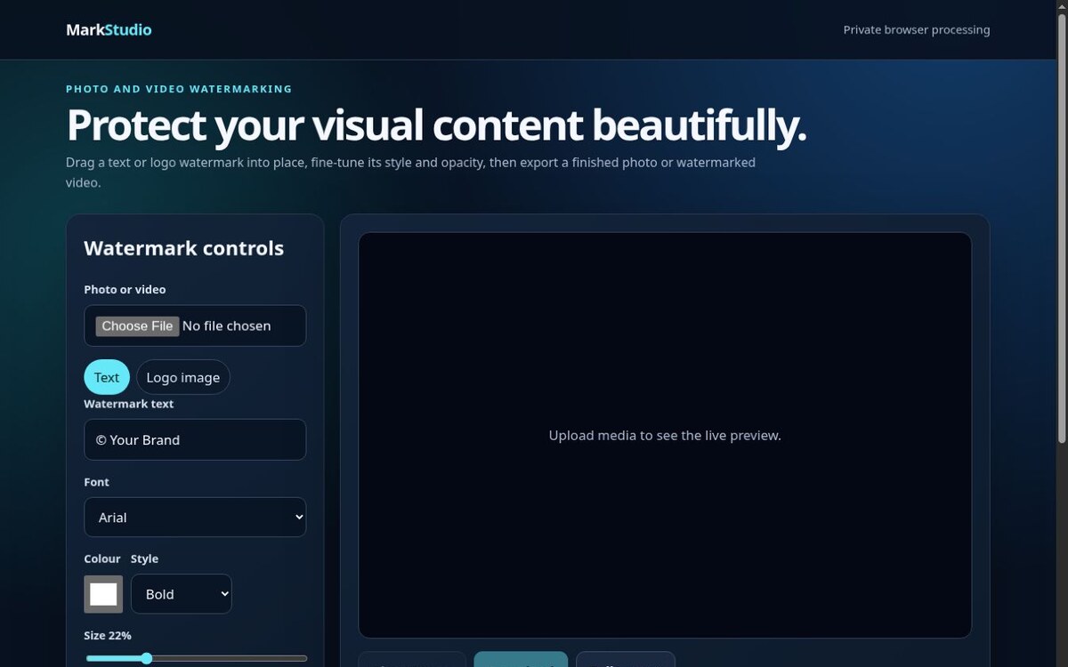Click the "Size 22%" label

108,635
